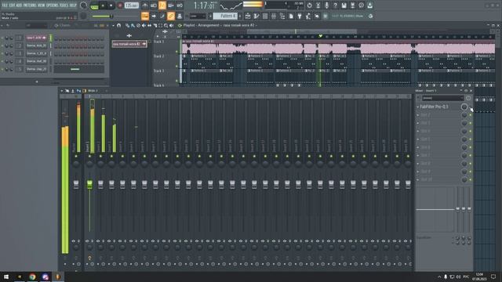Viewport: 502px width, 282px height.
Task: Click Chrome icon in Windows taskbar
Action: pos(32,277)
